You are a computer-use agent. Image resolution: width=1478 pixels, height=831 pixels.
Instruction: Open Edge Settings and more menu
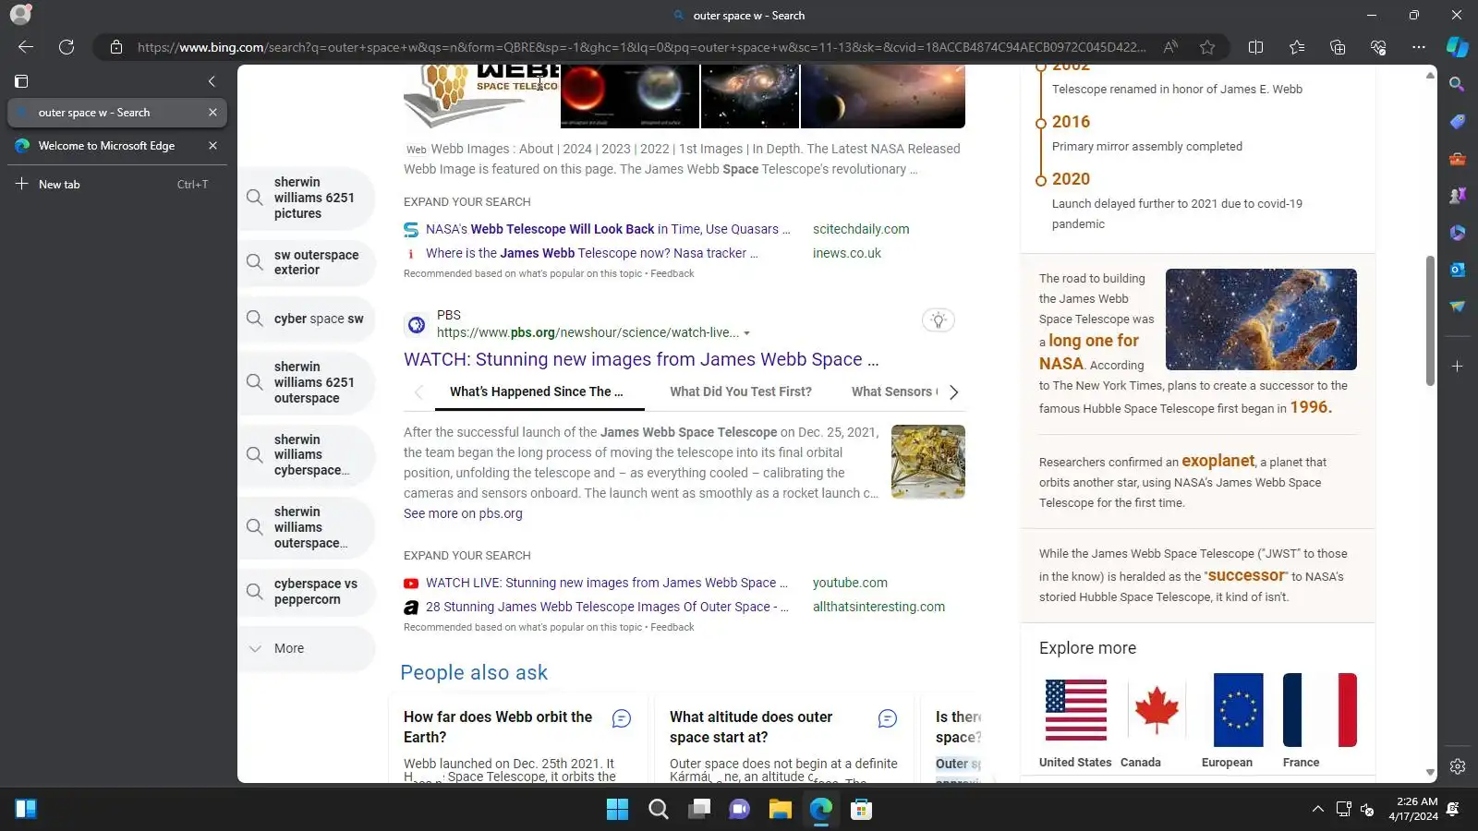tap(1419, 47)
